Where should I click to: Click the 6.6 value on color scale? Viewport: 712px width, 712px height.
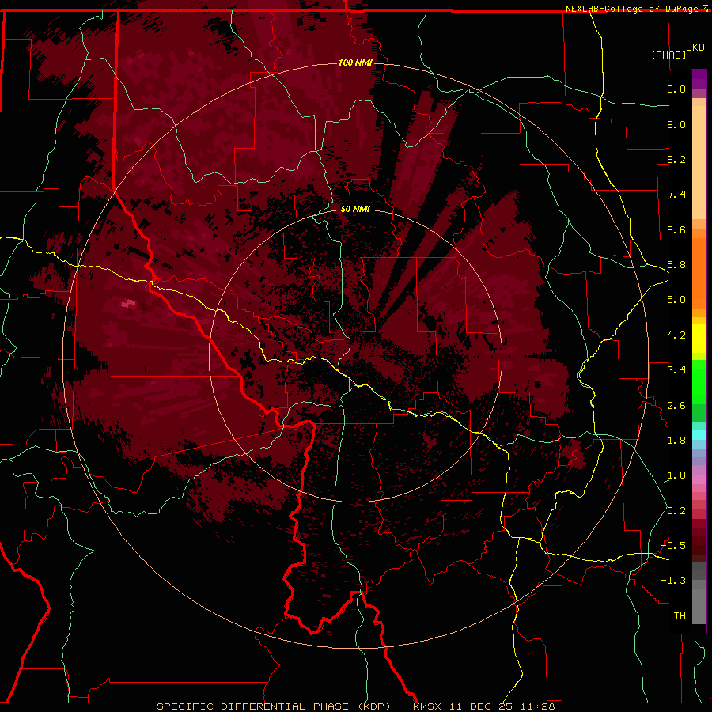click(x=676, y=229)
